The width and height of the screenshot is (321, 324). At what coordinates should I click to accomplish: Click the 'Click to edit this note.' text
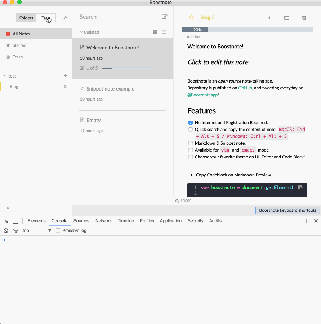click(x=218, y=62)
